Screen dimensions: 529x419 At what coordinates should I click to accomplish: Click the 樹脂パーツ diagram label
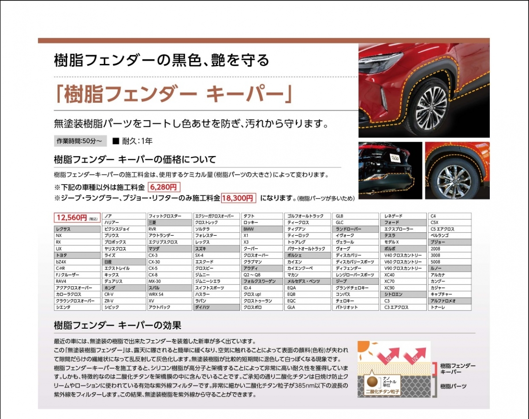(454, 386)
